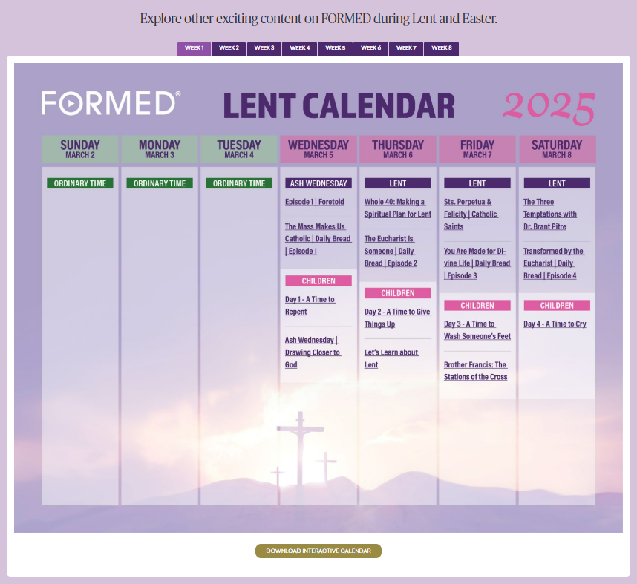
Task: Select the Week 3 tab
Action: click(264, 48)
